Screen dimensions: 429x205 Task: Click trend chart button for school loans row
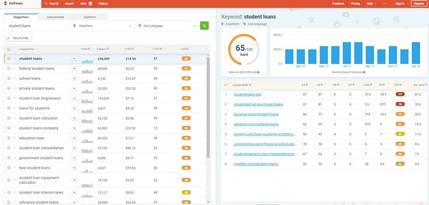click(x=74, y=78)
